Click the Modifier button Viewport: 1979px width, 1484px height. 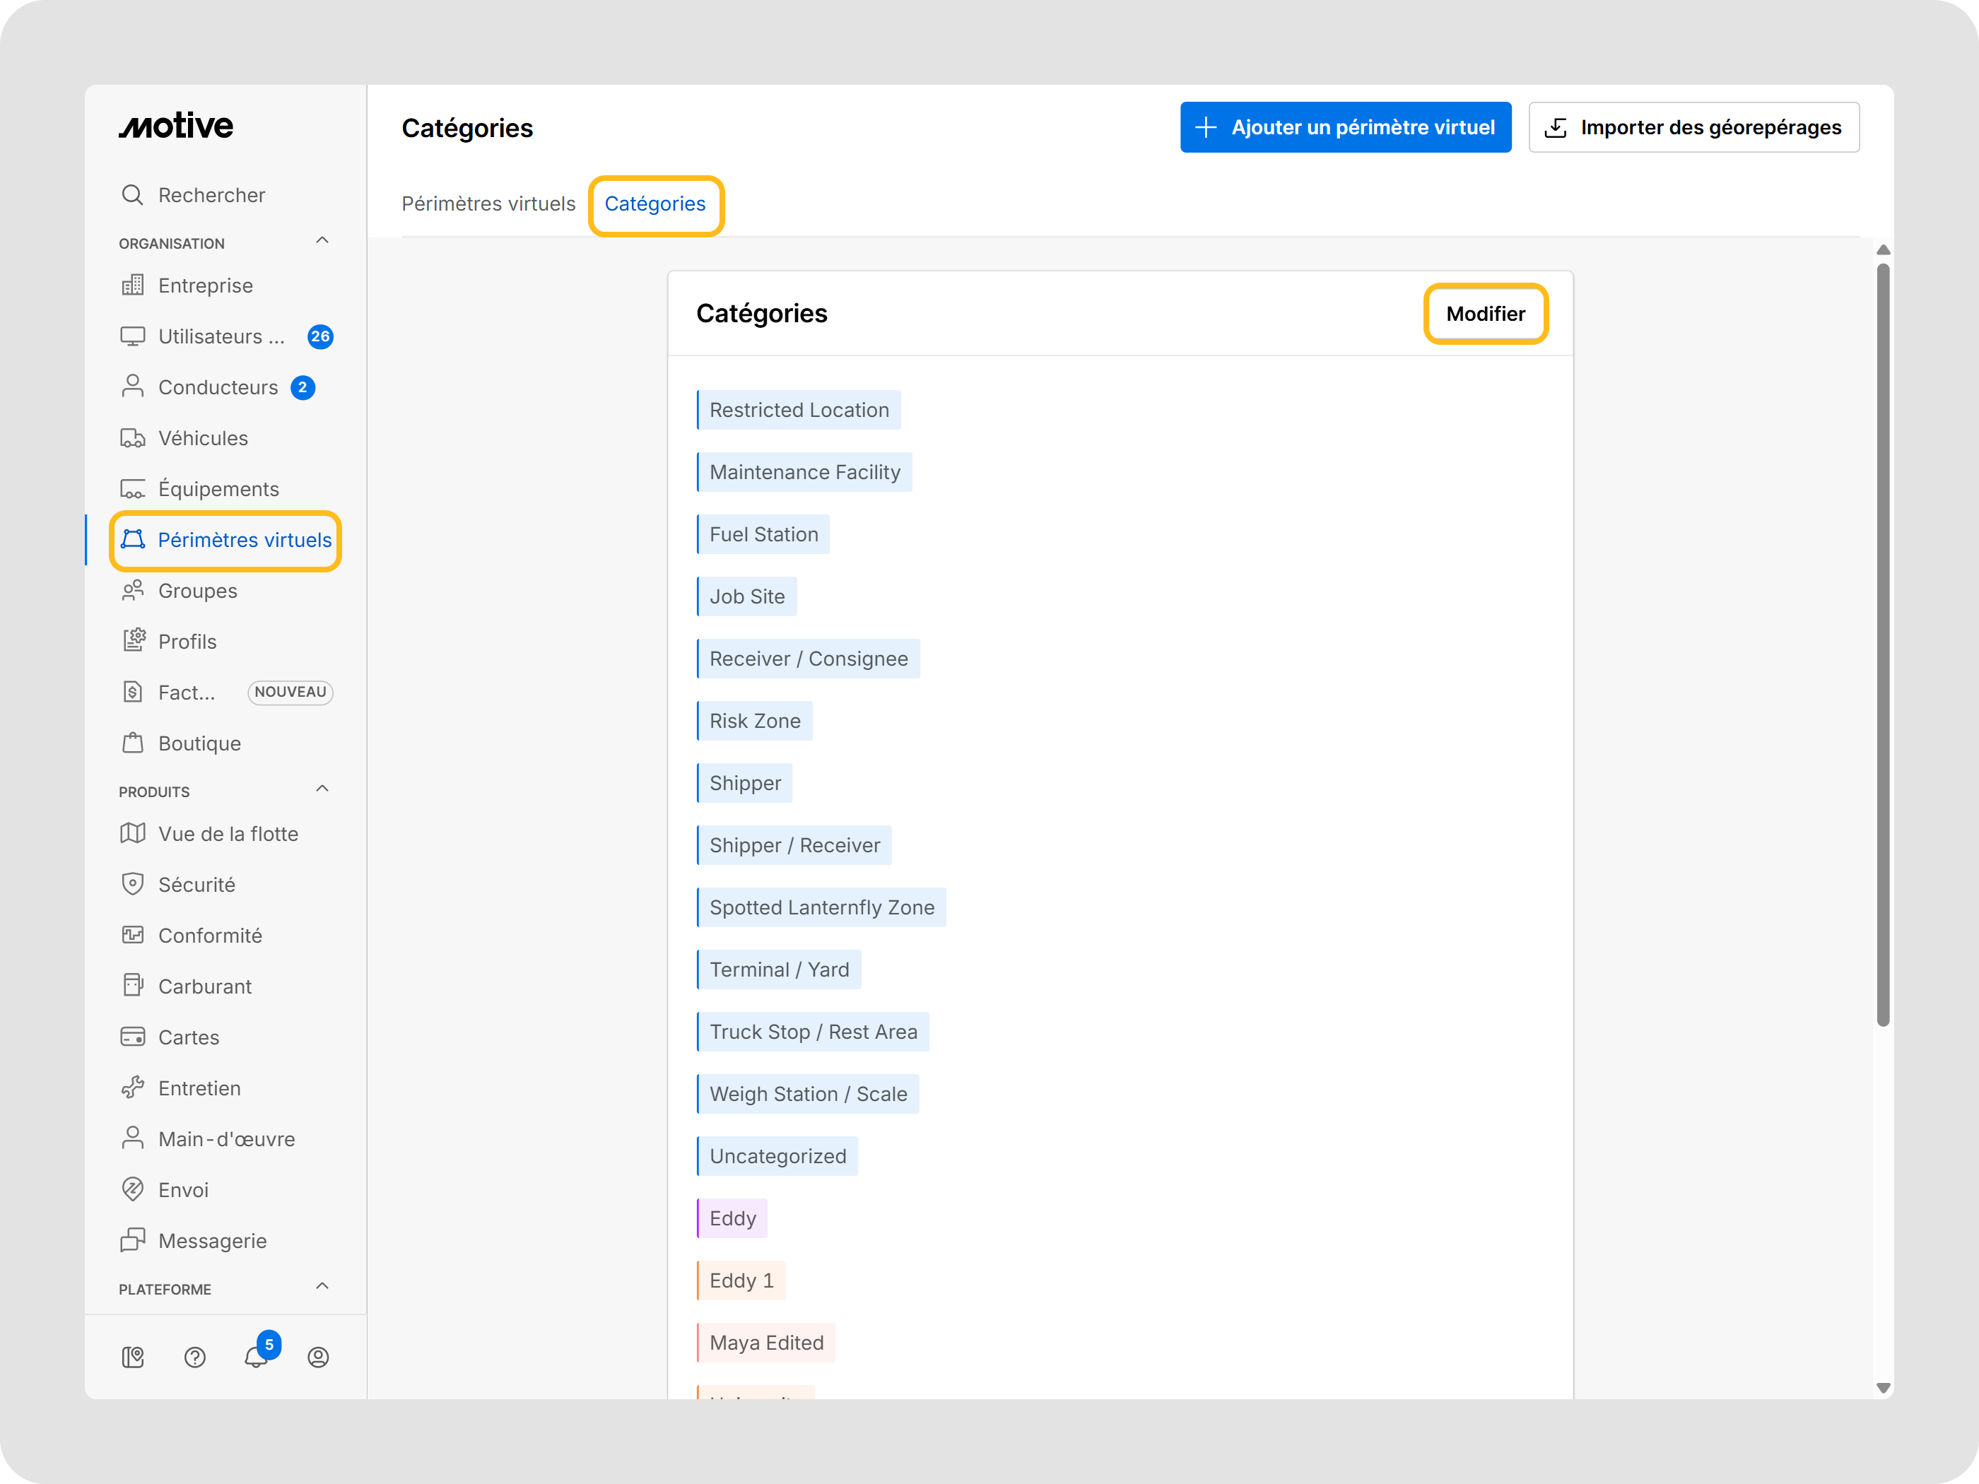pyautogui.click(x=1485, y=314)
